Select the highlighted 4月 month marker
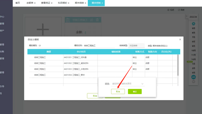Screen dimensions: 202x114 tap(193, 77)
